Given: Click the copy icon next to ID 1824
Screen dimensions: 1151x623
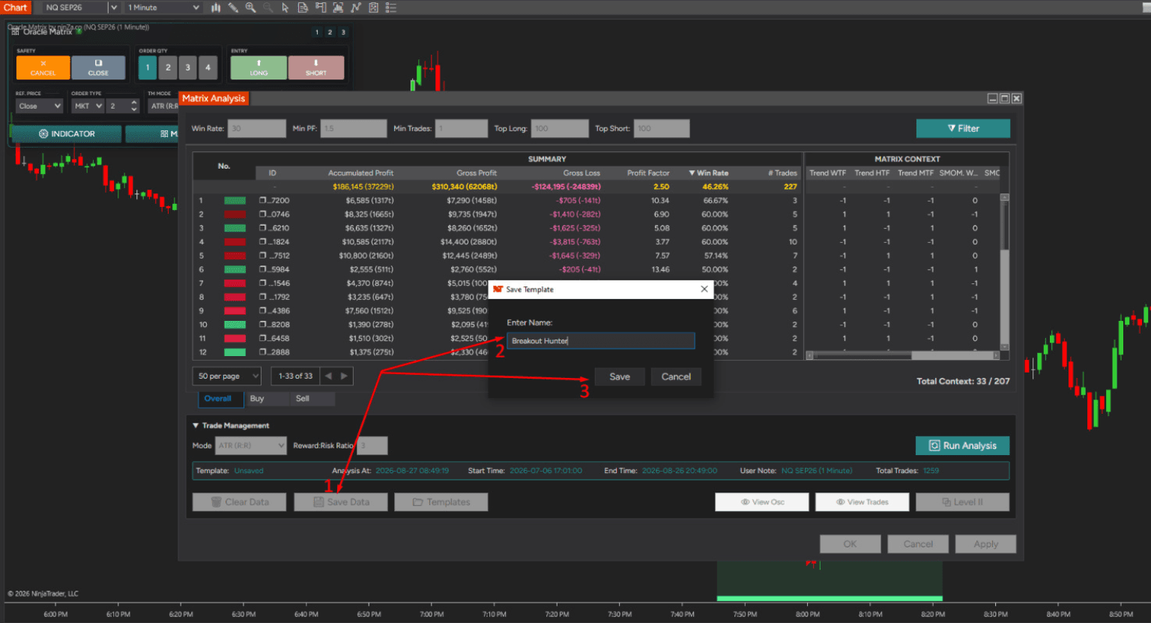Looking at the screenshot, I should 263,242.
